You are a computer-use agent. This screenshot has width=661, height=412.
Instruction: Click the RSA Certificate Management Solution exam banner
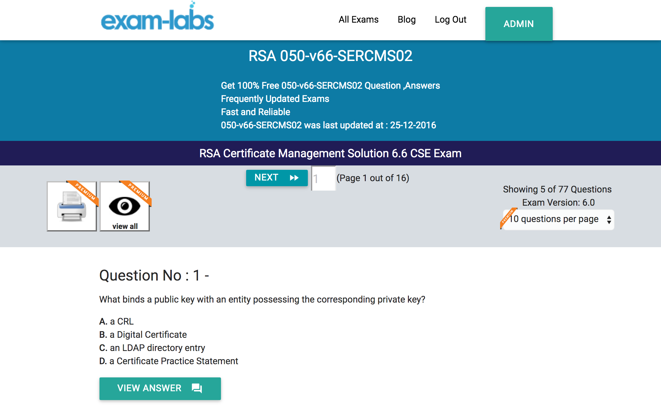(x=330, y=153)
